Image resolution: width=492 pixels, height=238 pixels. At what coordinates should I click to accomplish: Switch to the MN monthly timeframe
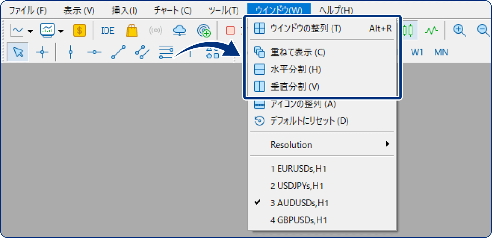[441, 52]
